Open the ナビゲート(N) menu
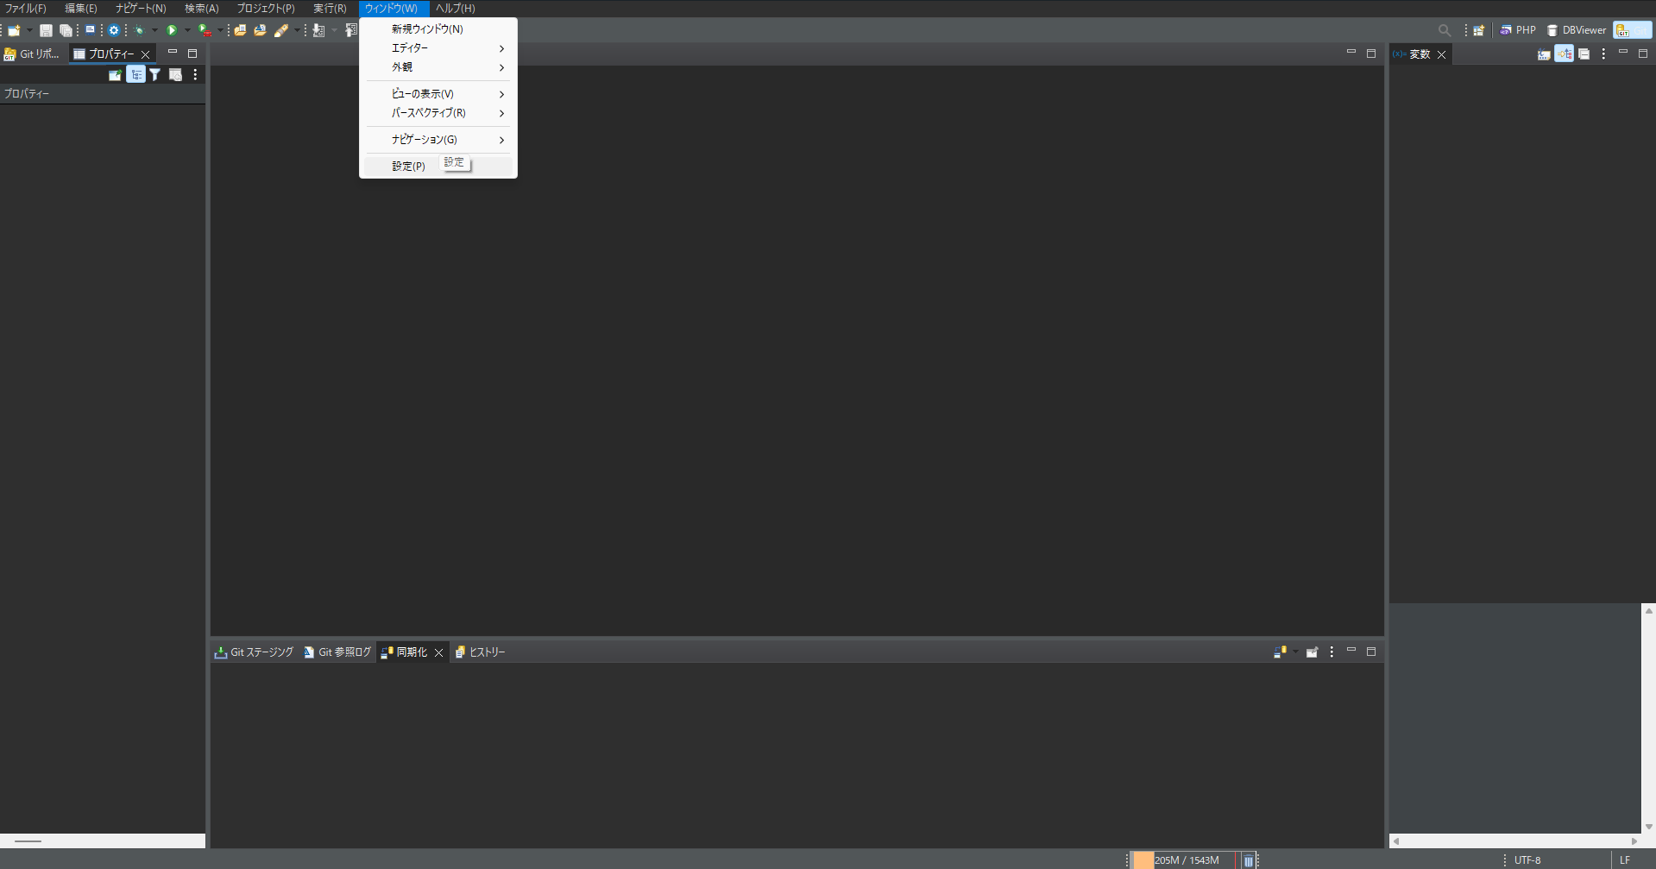The width and height of the screenshot is (1656, 869). pyautogui.click(x=141, y=9)
